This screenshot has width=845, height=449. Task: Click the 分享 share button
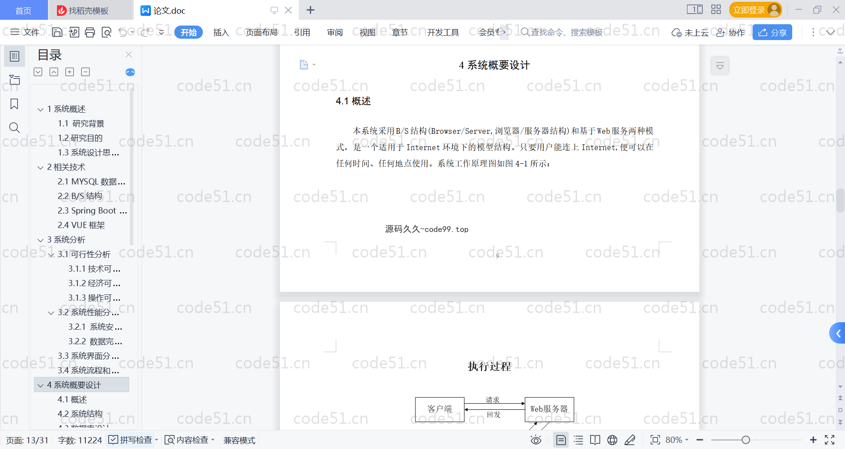[772, 32]
